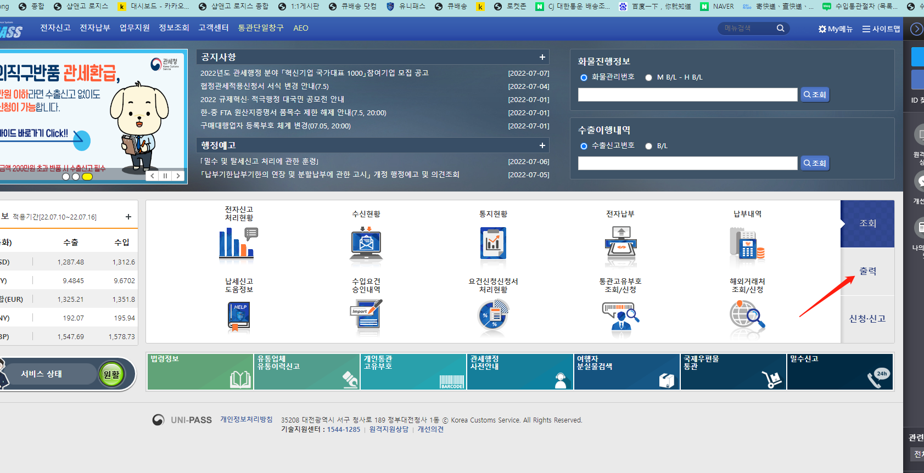924x473 pixels.
Task: Expand the 행정예고 section plus button
Action: coord(542,145)
